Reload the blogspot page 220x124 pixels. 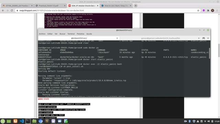(12, 10)
